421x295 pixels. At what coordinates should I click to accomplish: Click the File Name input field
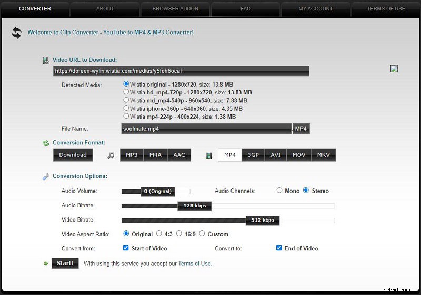206,129
